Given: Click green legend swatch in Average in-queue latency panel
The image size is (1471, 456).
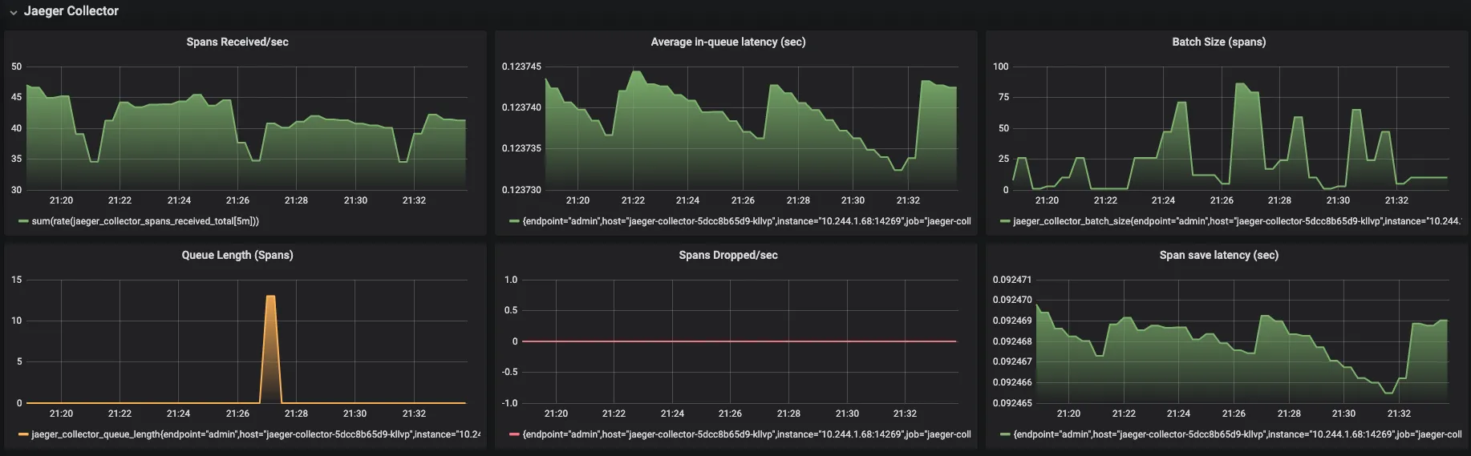Looking at the screenshot, I should 514,221.
